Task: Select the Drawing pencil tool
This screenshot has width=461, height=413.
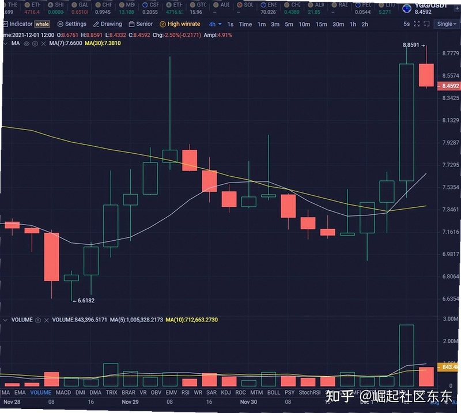Action: (96, 24)
